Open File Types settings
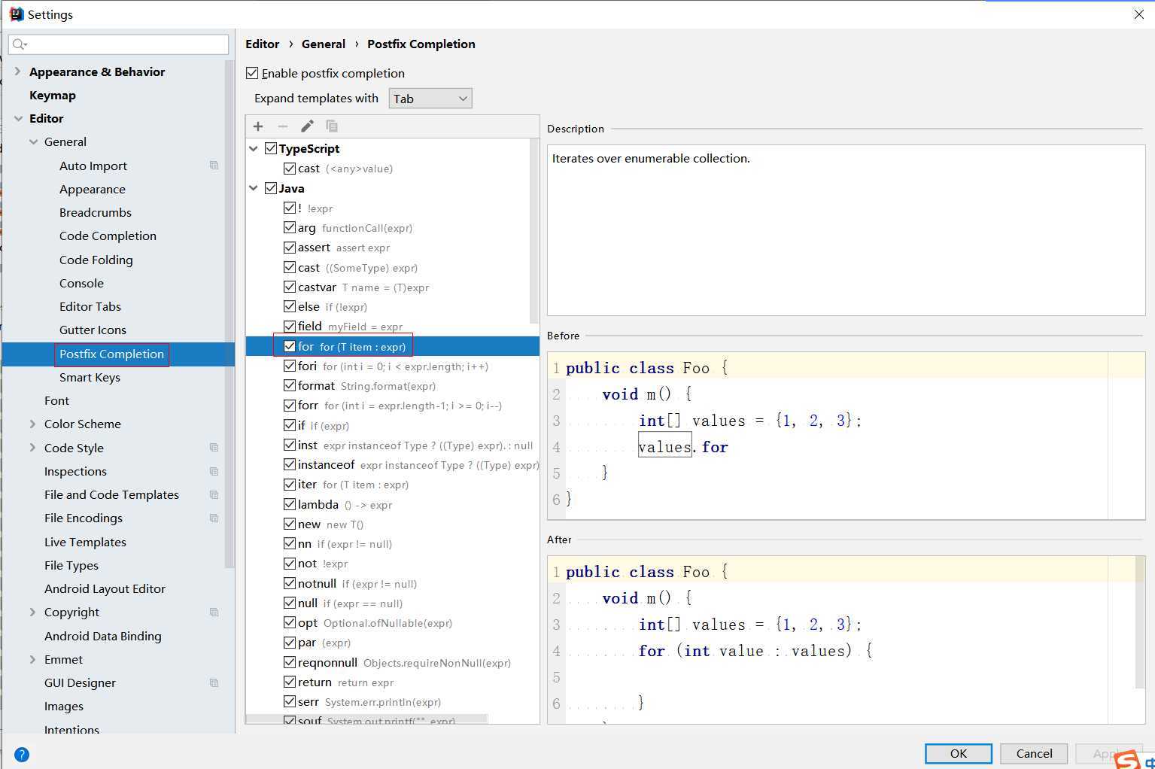Image resolution: width=1155 pixels, height=769 pixels. coord(71,565)
